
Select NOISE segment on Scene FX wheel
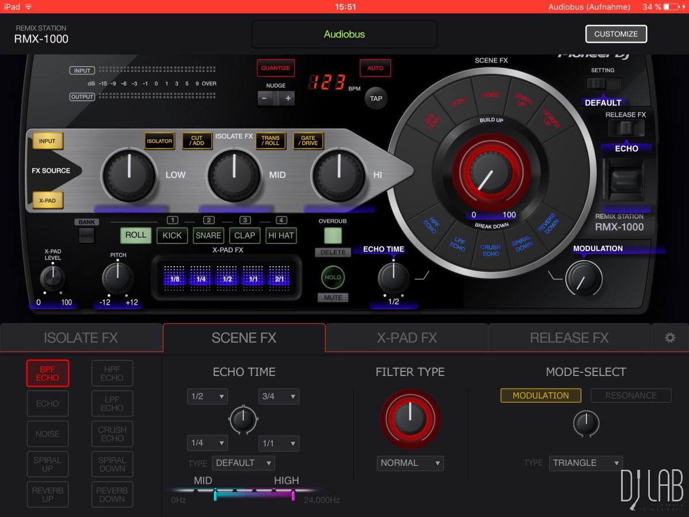pos(490,94)
